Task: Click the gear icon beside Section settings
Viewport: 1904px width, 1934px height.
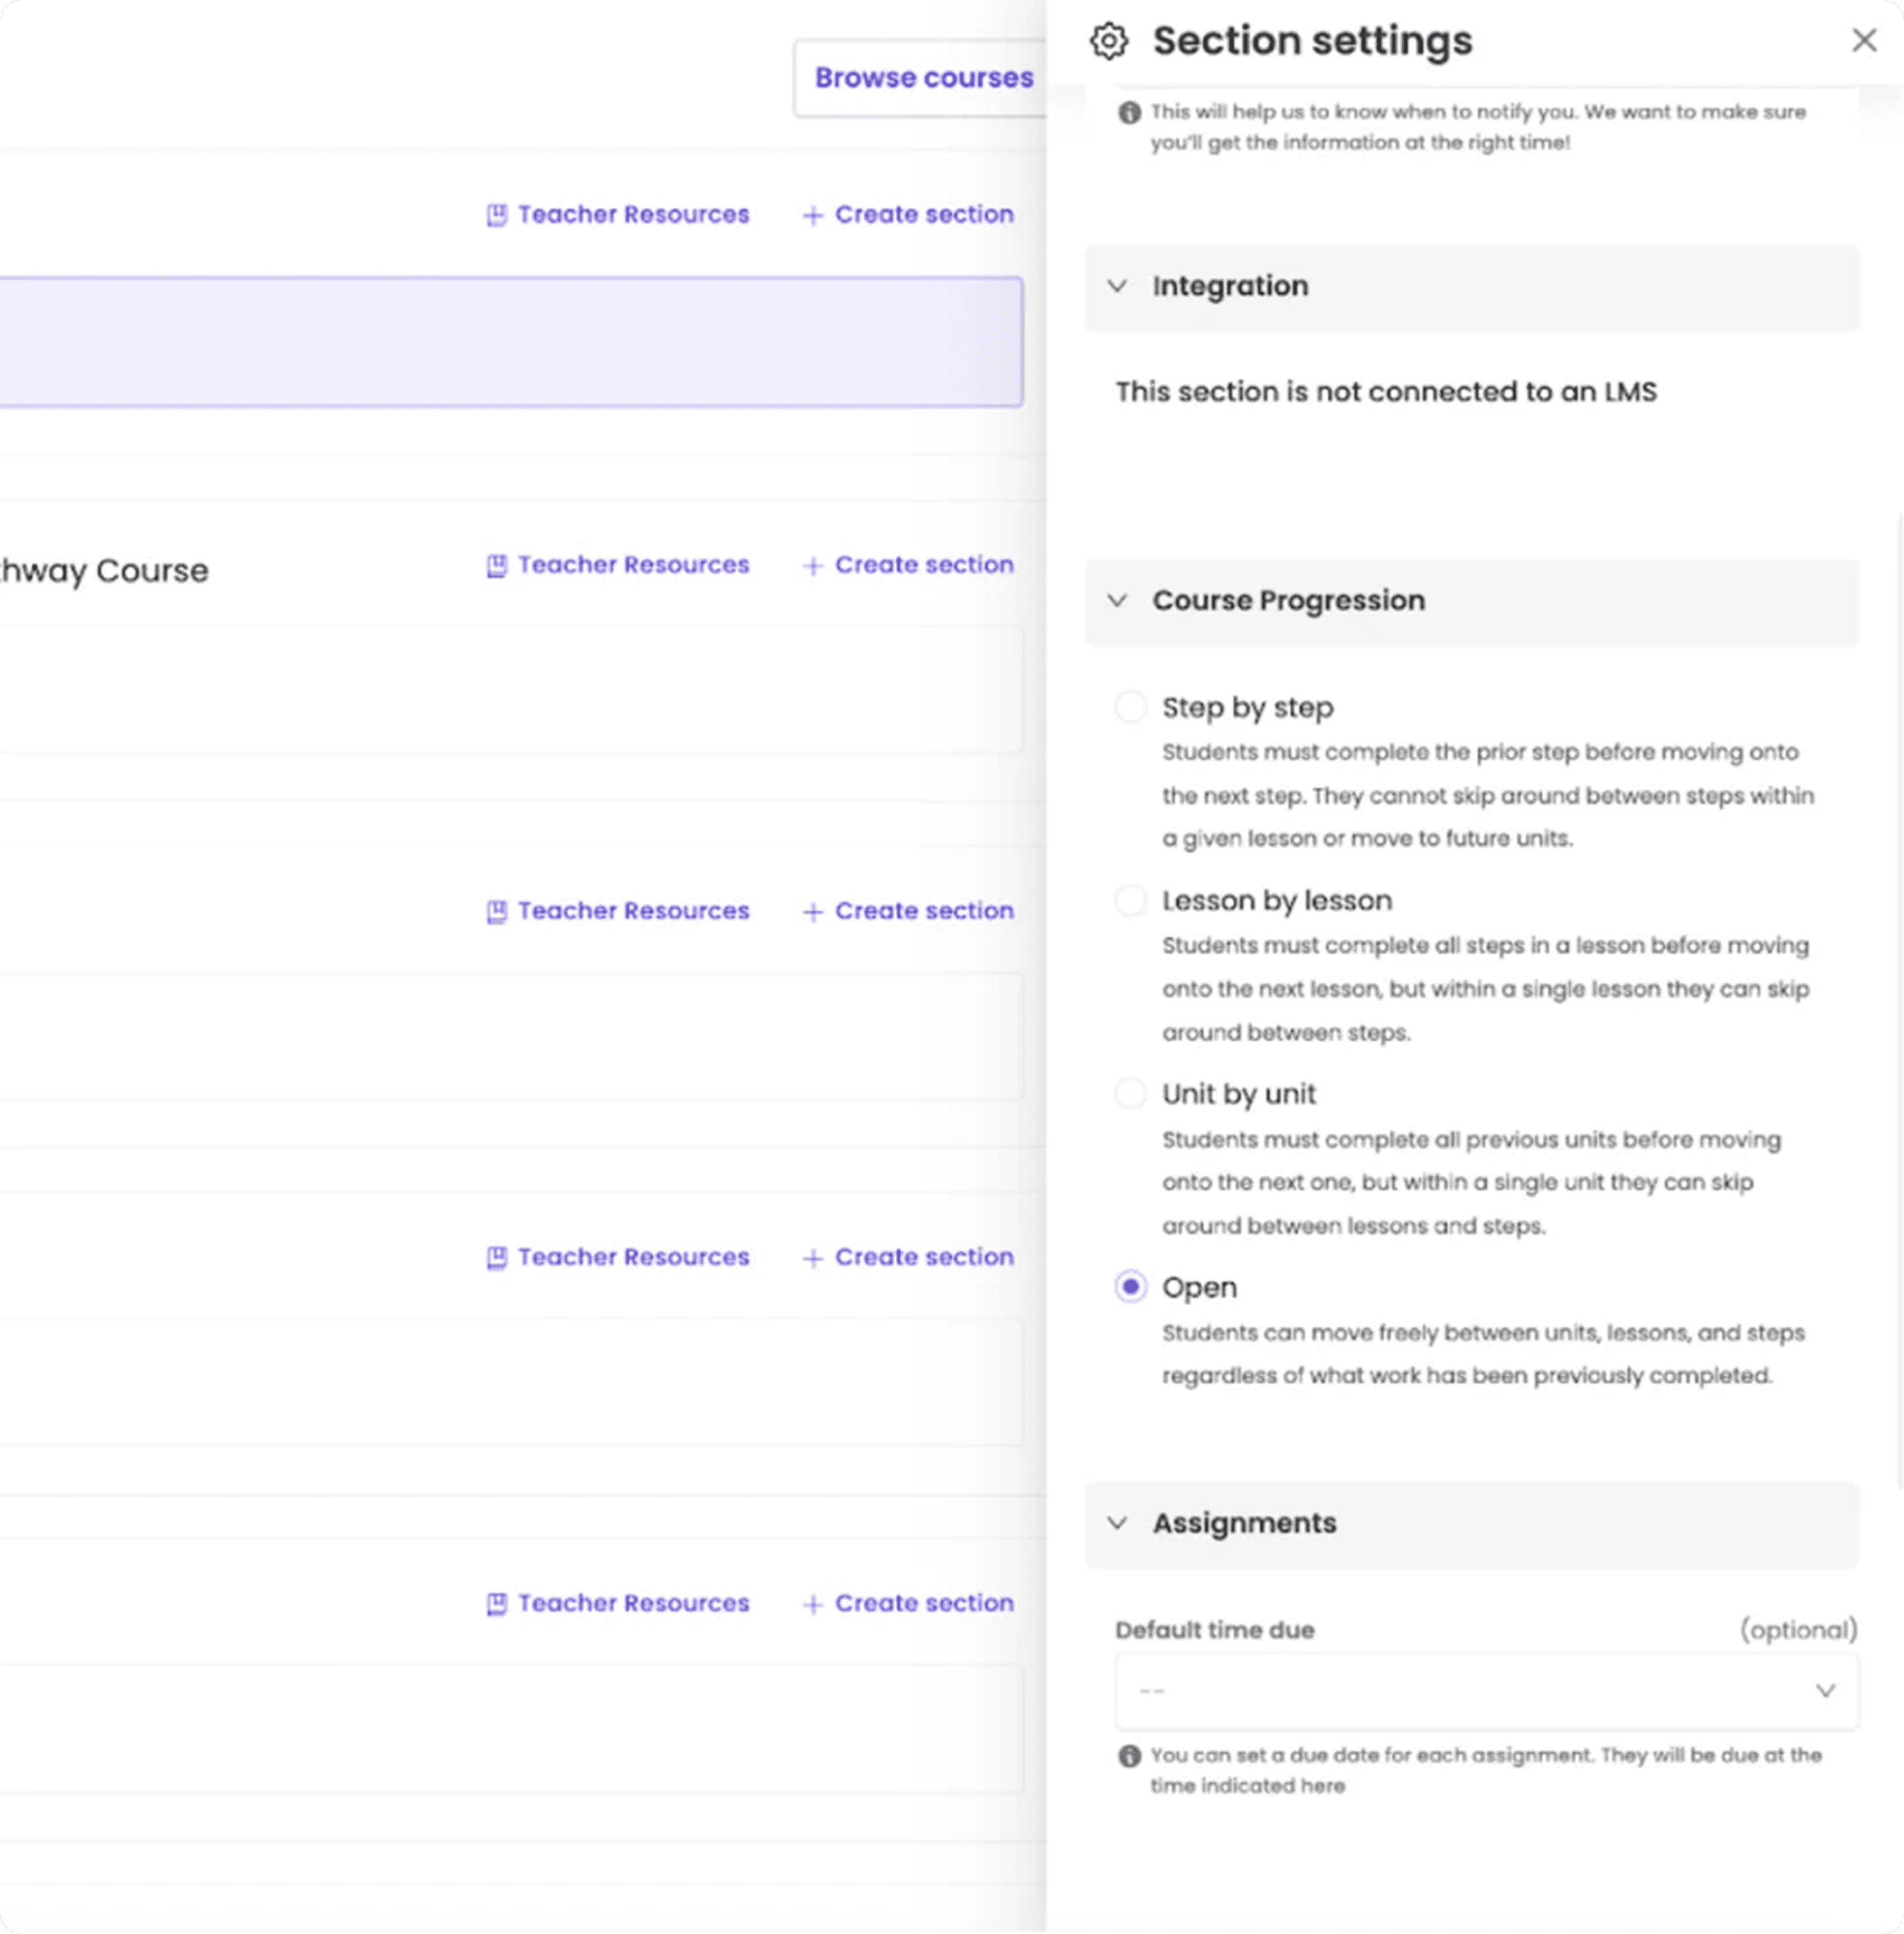Action: click(x=1108, y=41)
